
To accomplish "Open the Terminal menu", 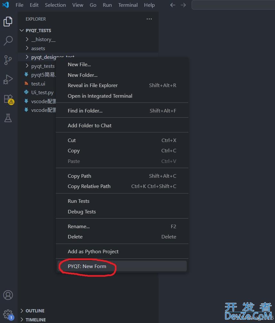I will tap(128, 5).
